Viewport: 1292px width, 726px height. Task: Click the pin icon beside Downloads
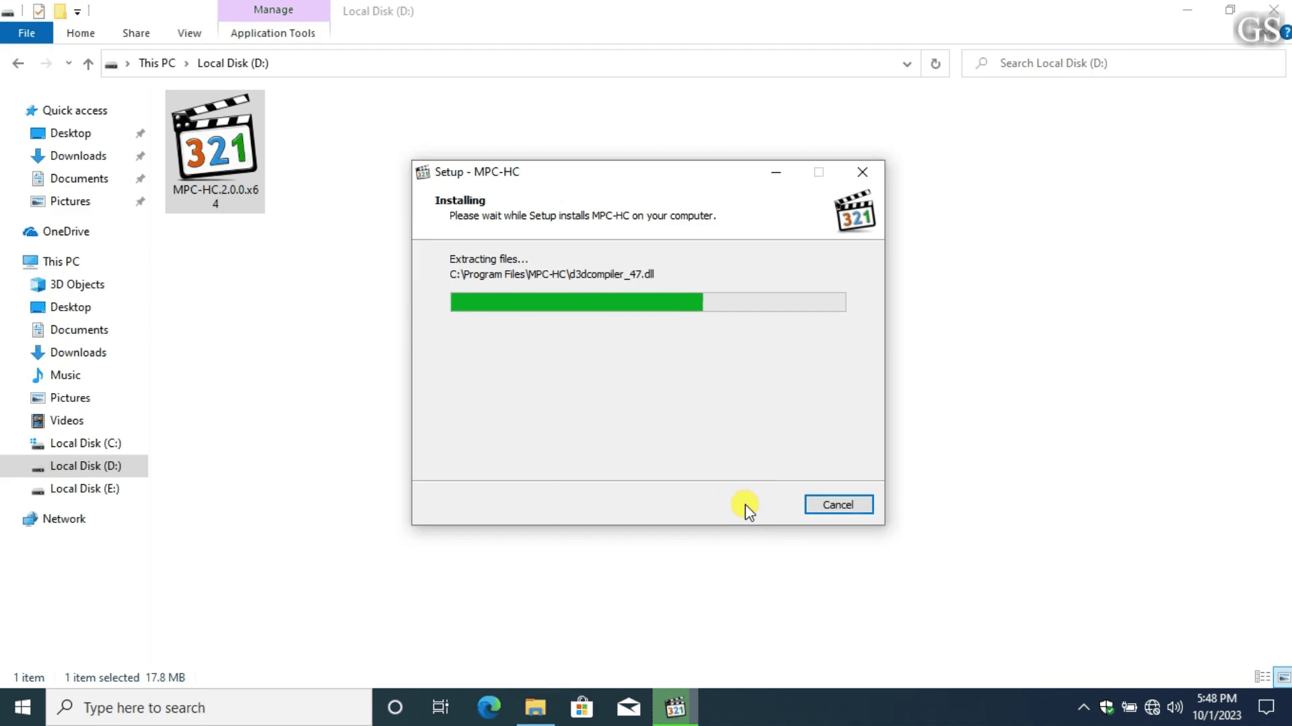(140, 156)
